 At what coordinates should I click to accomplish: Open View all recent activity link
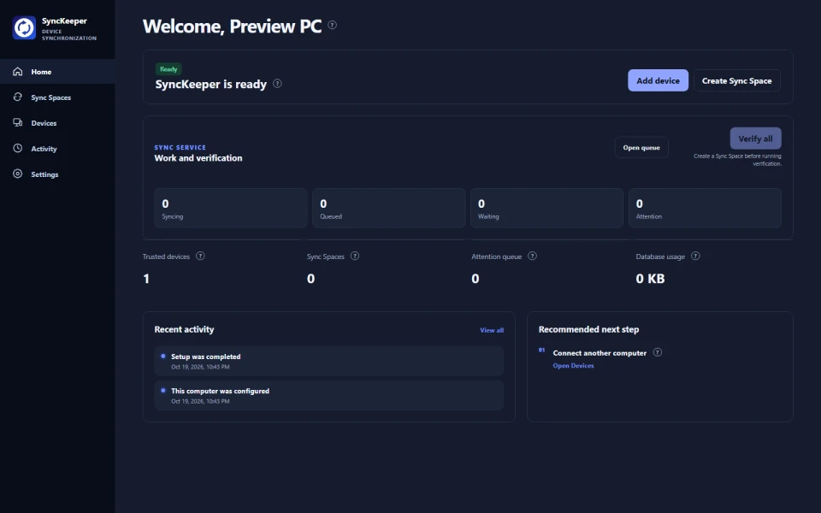pos(492,330)
